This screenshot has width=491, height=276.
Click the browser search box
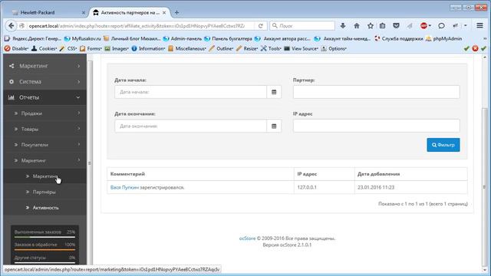point(302,25)
